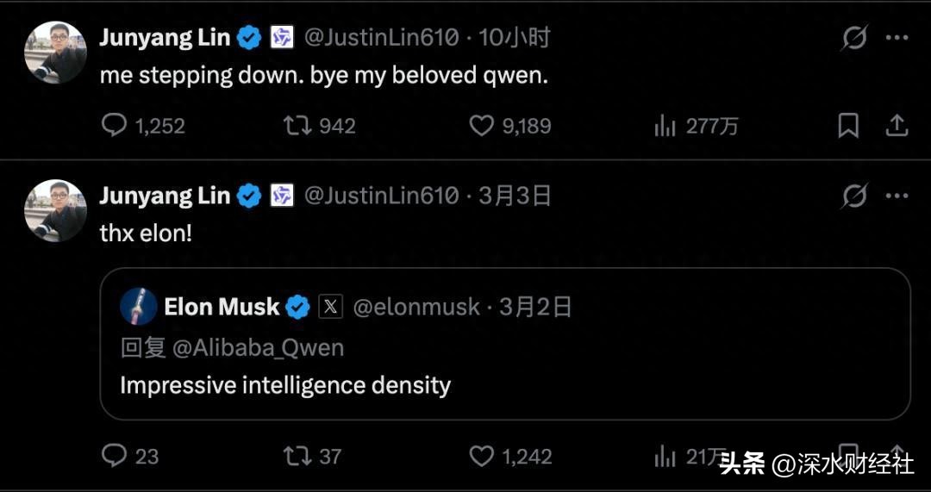931x492 pixels.
Task: Open Junyang Lin's avatar on first tweet
Action: (55, 52)
